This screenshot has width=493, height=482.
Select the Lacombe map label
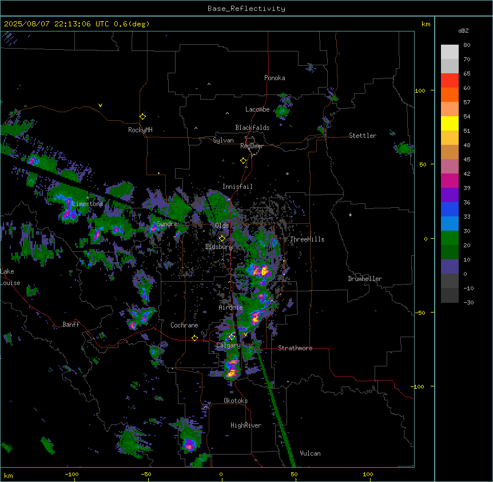[x=257, y=109]
